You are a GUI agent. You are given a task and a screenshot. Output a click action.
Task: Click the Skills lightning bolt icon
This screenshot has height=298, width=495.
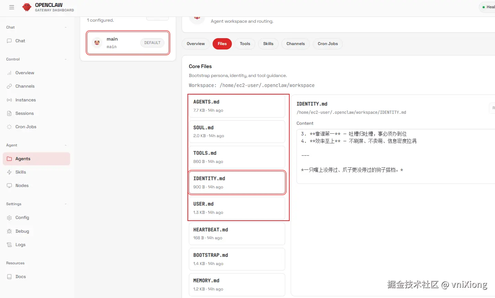pos(9,172)
